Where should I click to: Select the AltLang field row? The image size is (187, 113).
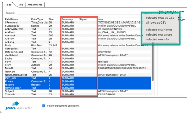tap(78, 42)
